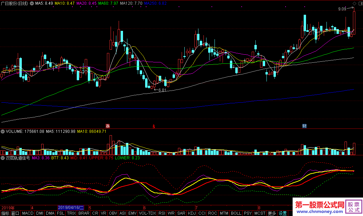The height and width of the screenshot is (216, 363).
Task: Click the PSY indicator tab
Action: pos(248,213)
